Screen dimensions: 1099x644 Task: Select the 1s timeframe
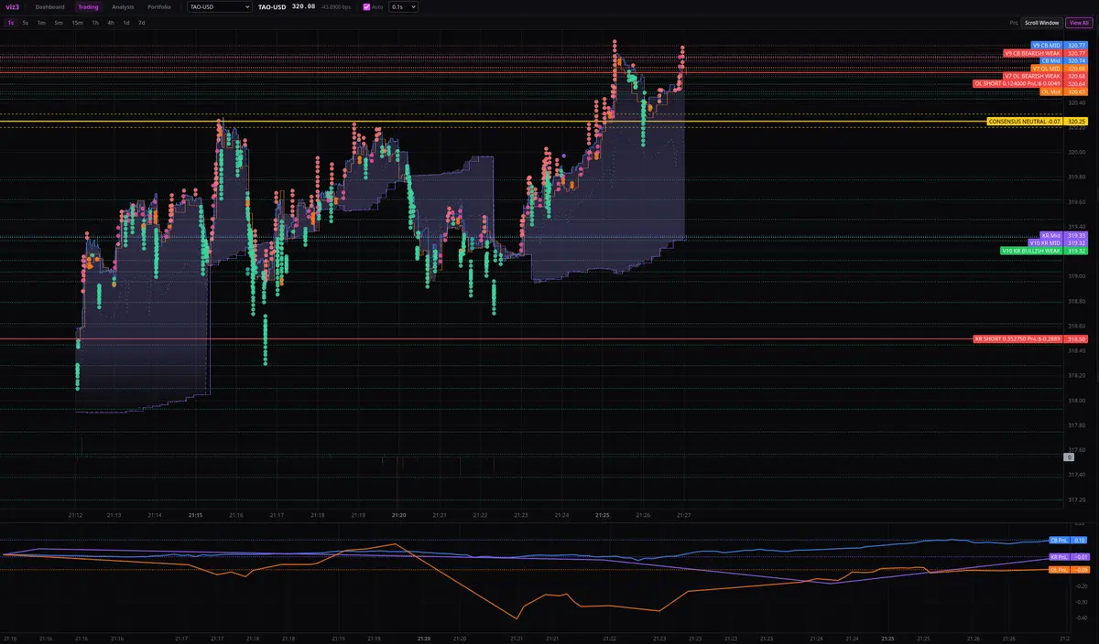pos(10,22)
